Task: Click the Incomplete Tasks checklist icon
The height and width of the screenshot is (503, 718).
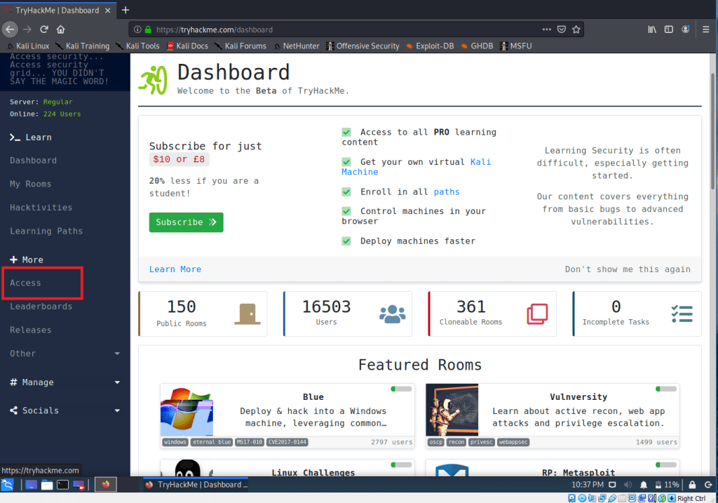Action: pos(681,313)
